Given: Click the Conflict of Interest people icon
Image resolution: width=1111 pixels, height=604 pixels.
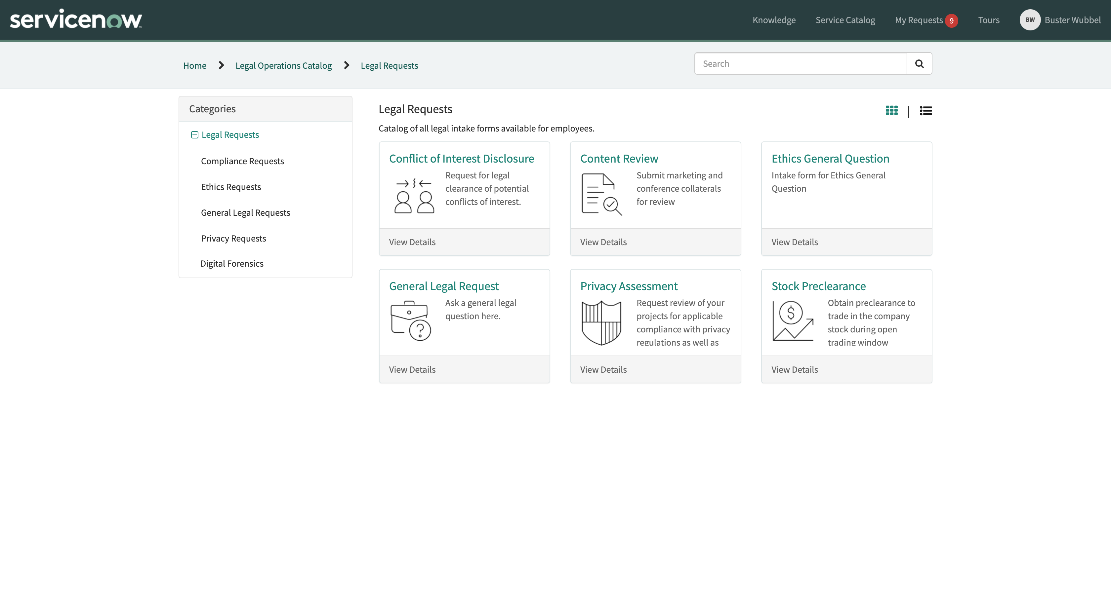Looking at the screenshot, I should tap(414, 196).
